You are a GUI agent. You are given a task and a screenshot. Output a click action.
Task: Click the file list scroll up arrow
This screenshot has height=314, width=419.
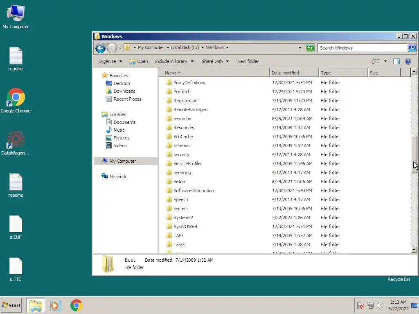414,71
